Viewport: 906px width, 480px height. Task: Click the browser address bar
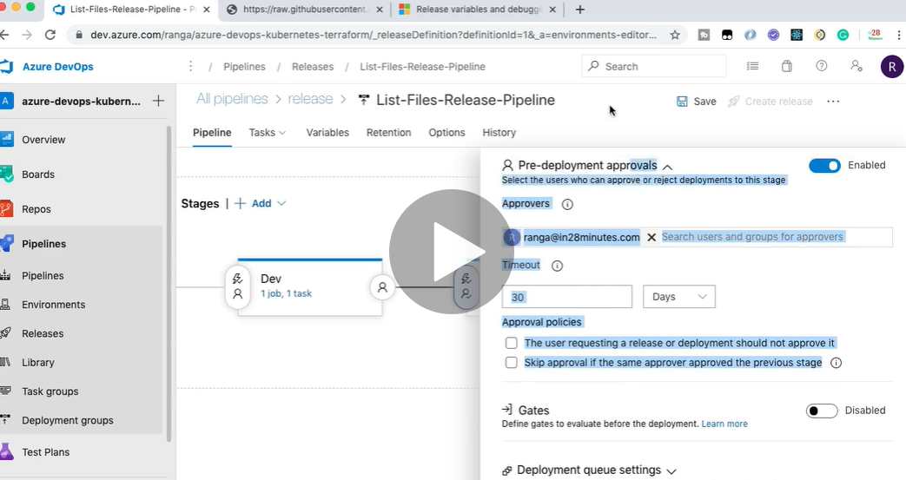[x=374, y=35]
